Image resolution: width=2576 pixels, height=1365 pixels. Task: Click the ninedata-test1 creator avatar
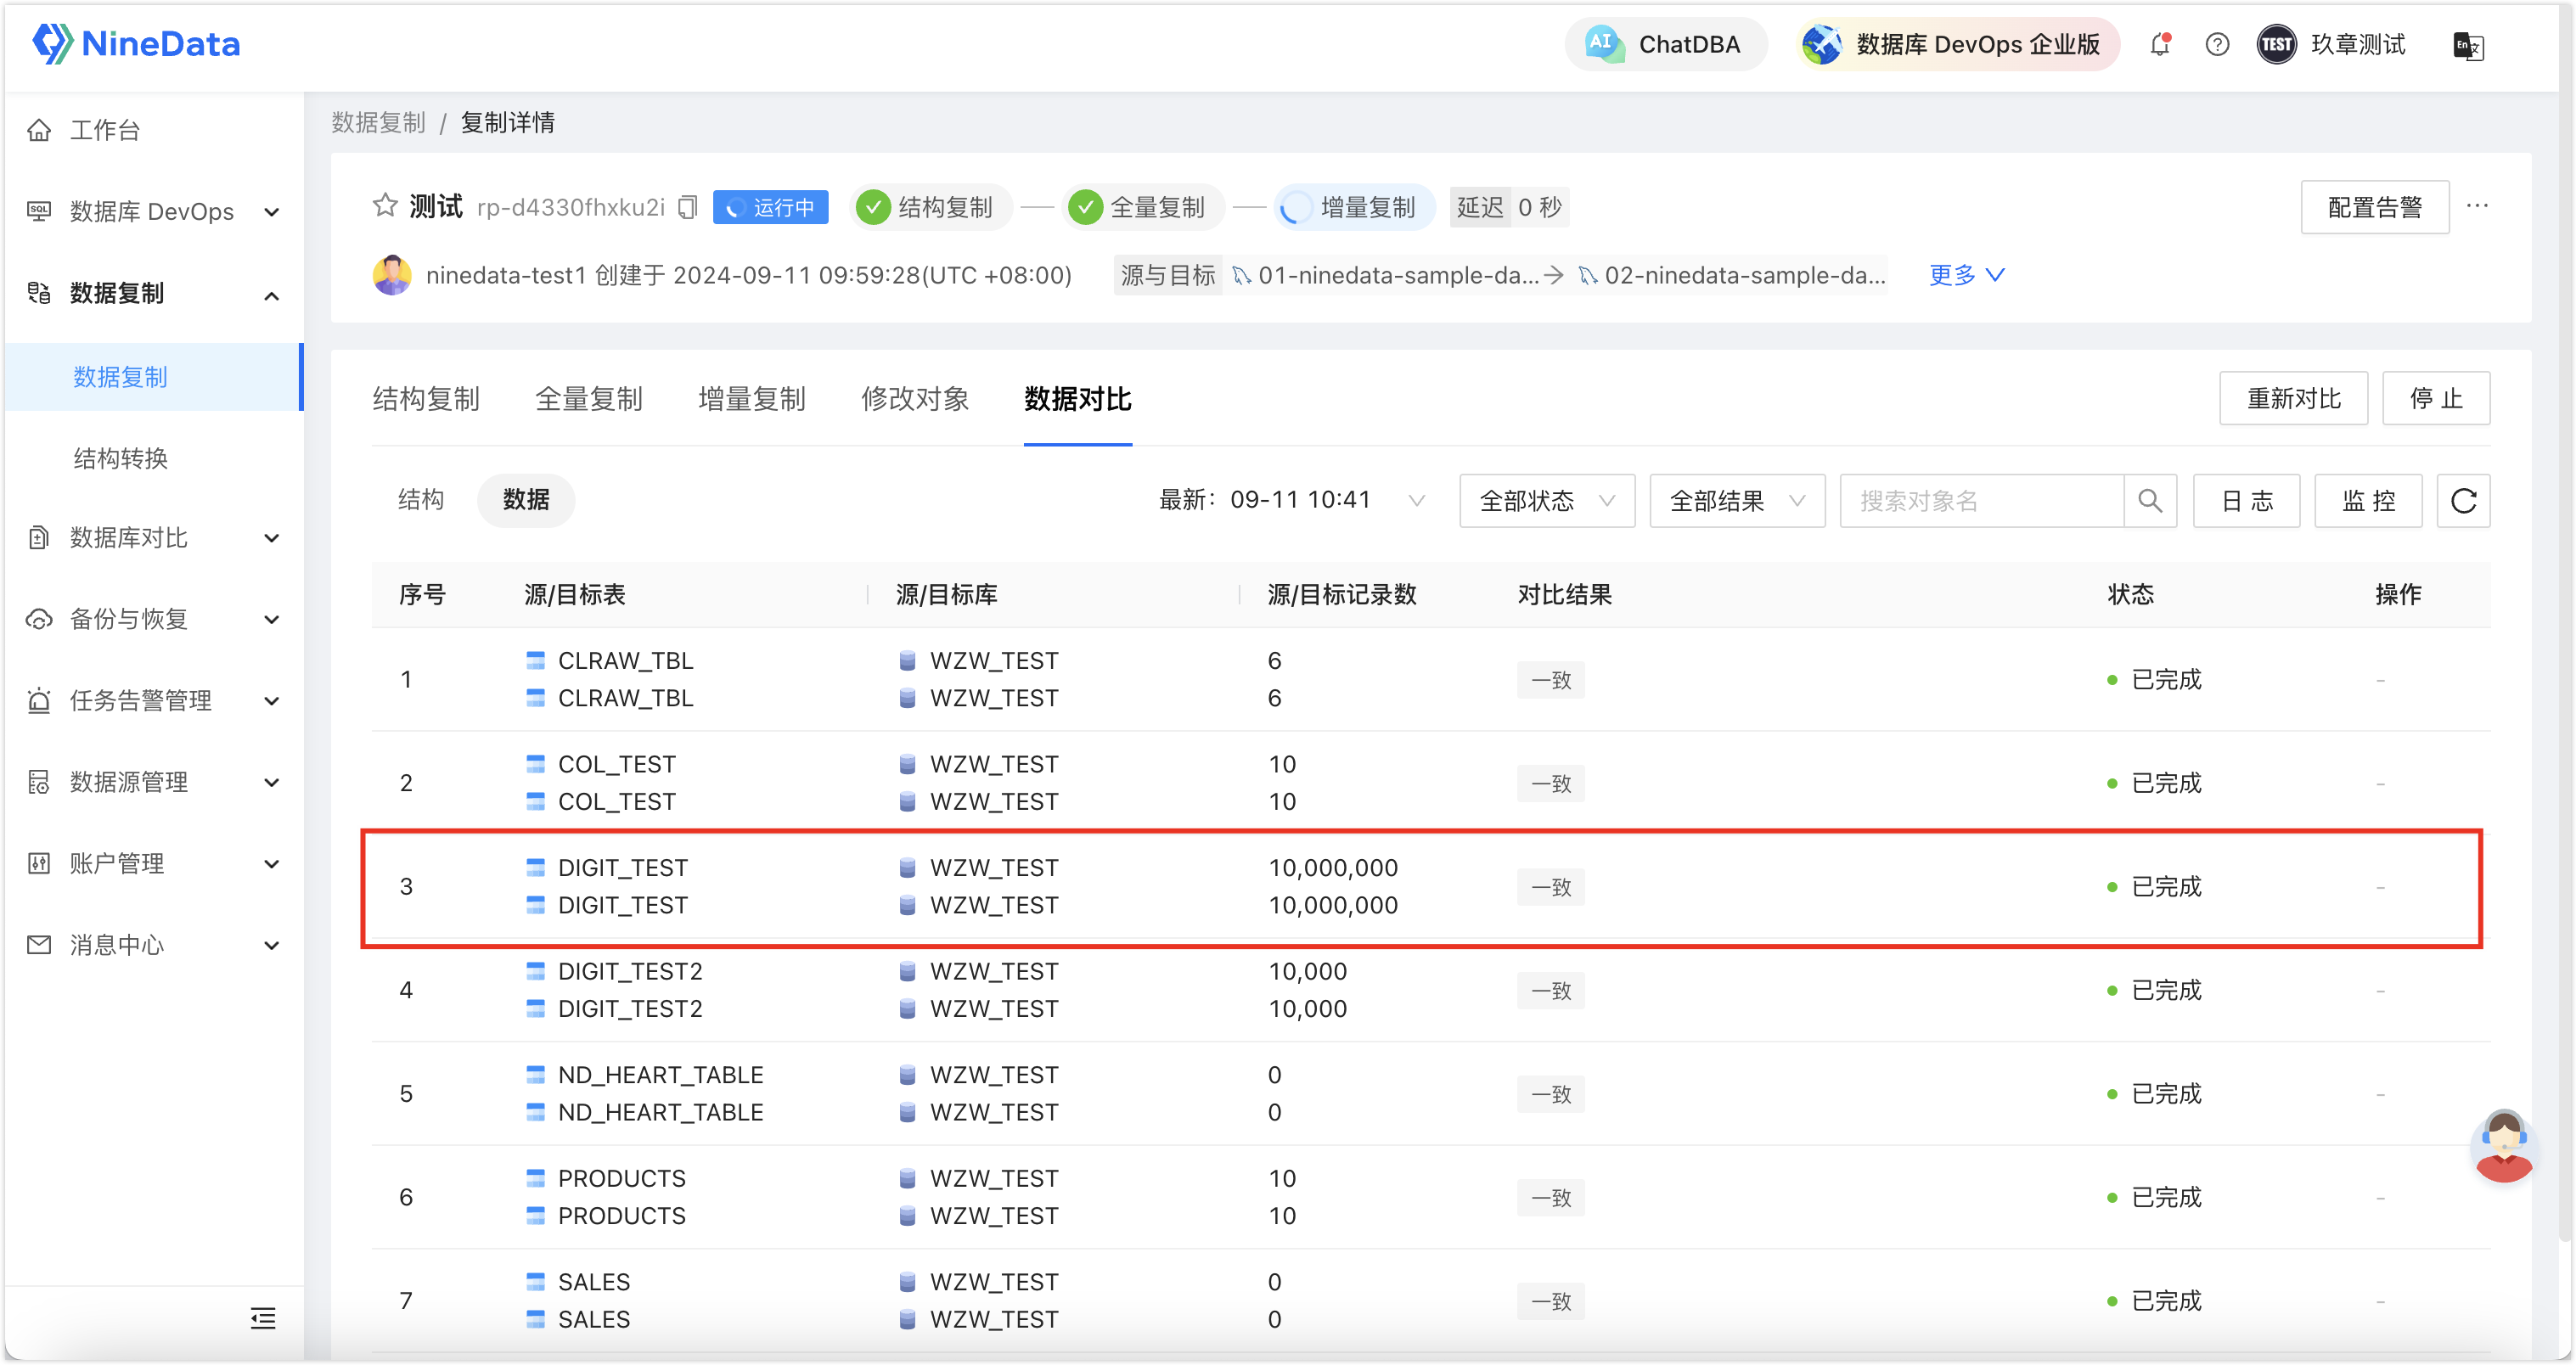(x=391, y=275)
